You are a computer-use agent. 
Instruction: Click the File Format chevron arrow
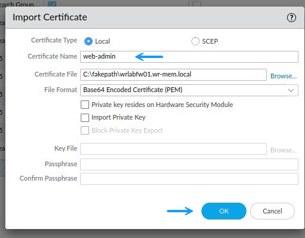291,90
